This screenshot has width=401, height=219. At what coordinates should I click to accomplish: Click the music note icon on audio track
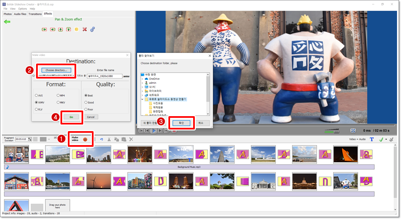8,167
